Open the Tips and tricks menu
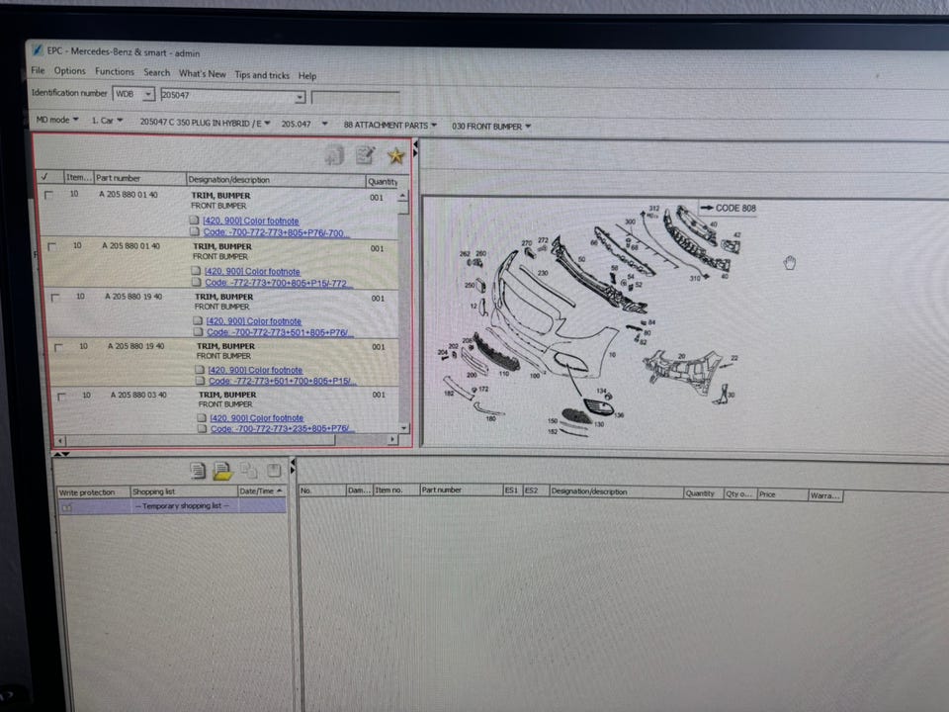Screen dimensions: 949x712 pos(262,75)
